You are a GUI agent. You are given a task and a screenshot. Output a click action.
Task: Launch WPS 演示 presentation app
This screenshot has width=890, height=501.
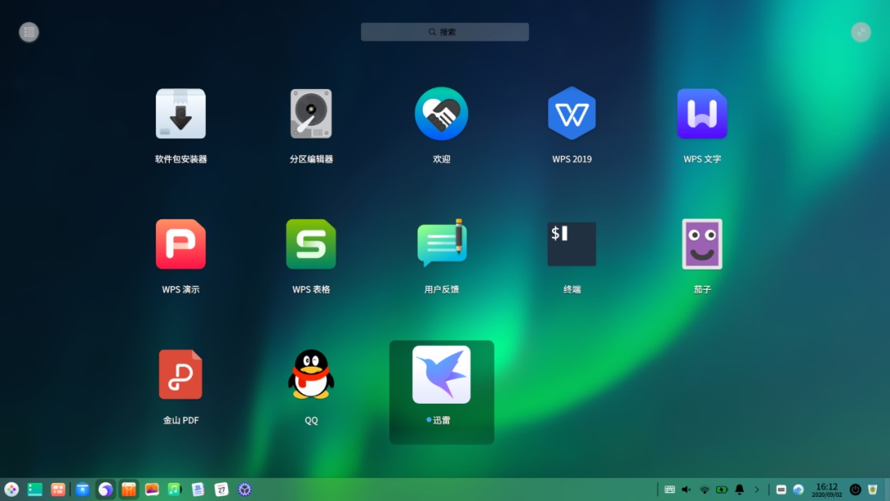coord(180,244)
